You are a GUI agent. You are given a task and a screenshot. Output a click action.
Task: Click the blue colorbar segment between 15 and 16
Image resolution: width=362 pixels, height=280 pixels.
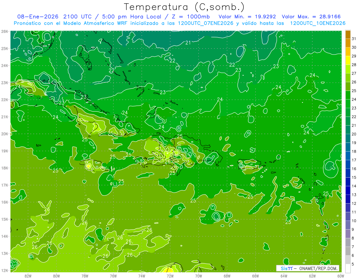point(348,173)
